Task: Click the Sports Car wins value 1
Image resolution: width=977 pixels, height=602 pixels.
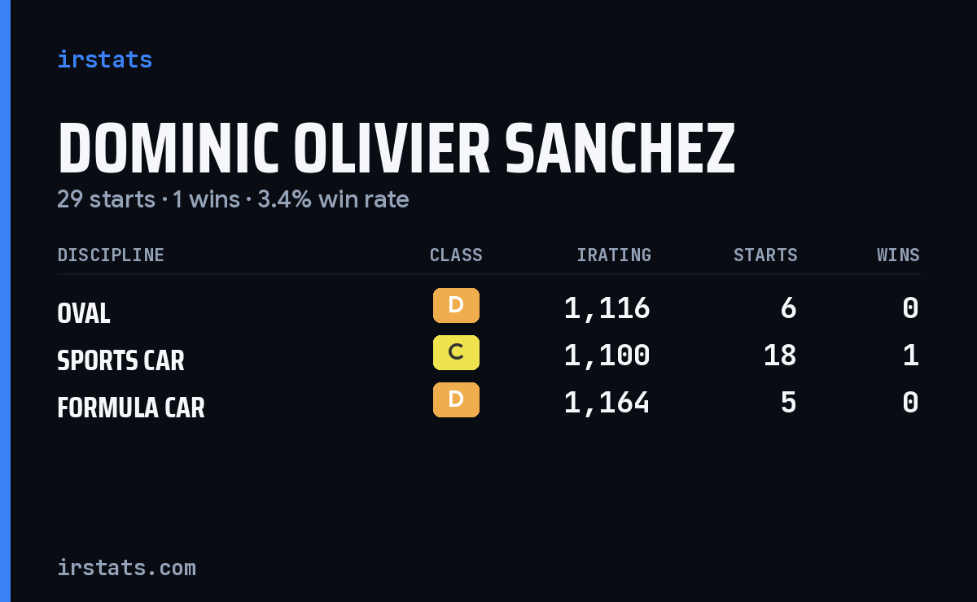Action: tap(911, 356)
